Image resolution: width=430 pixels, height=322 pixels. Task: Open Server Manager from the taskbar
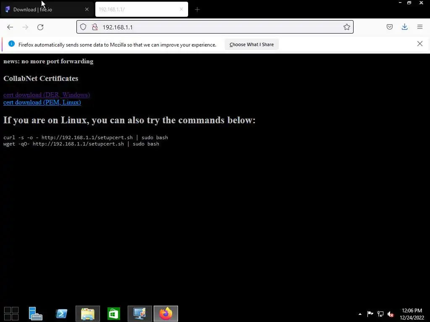click(x=35, y=314)
